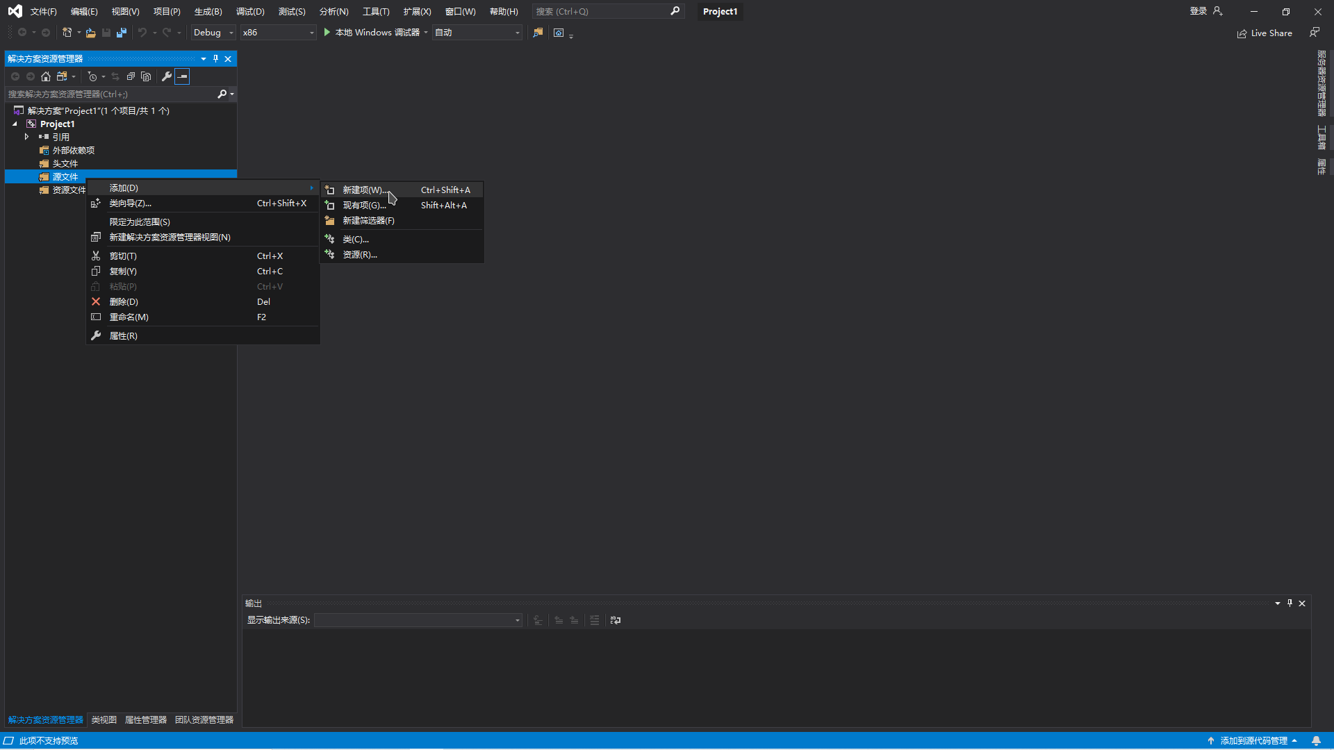Click the New Project toolbar icon
1334x750 pixels.
click(x=67, y=33)
